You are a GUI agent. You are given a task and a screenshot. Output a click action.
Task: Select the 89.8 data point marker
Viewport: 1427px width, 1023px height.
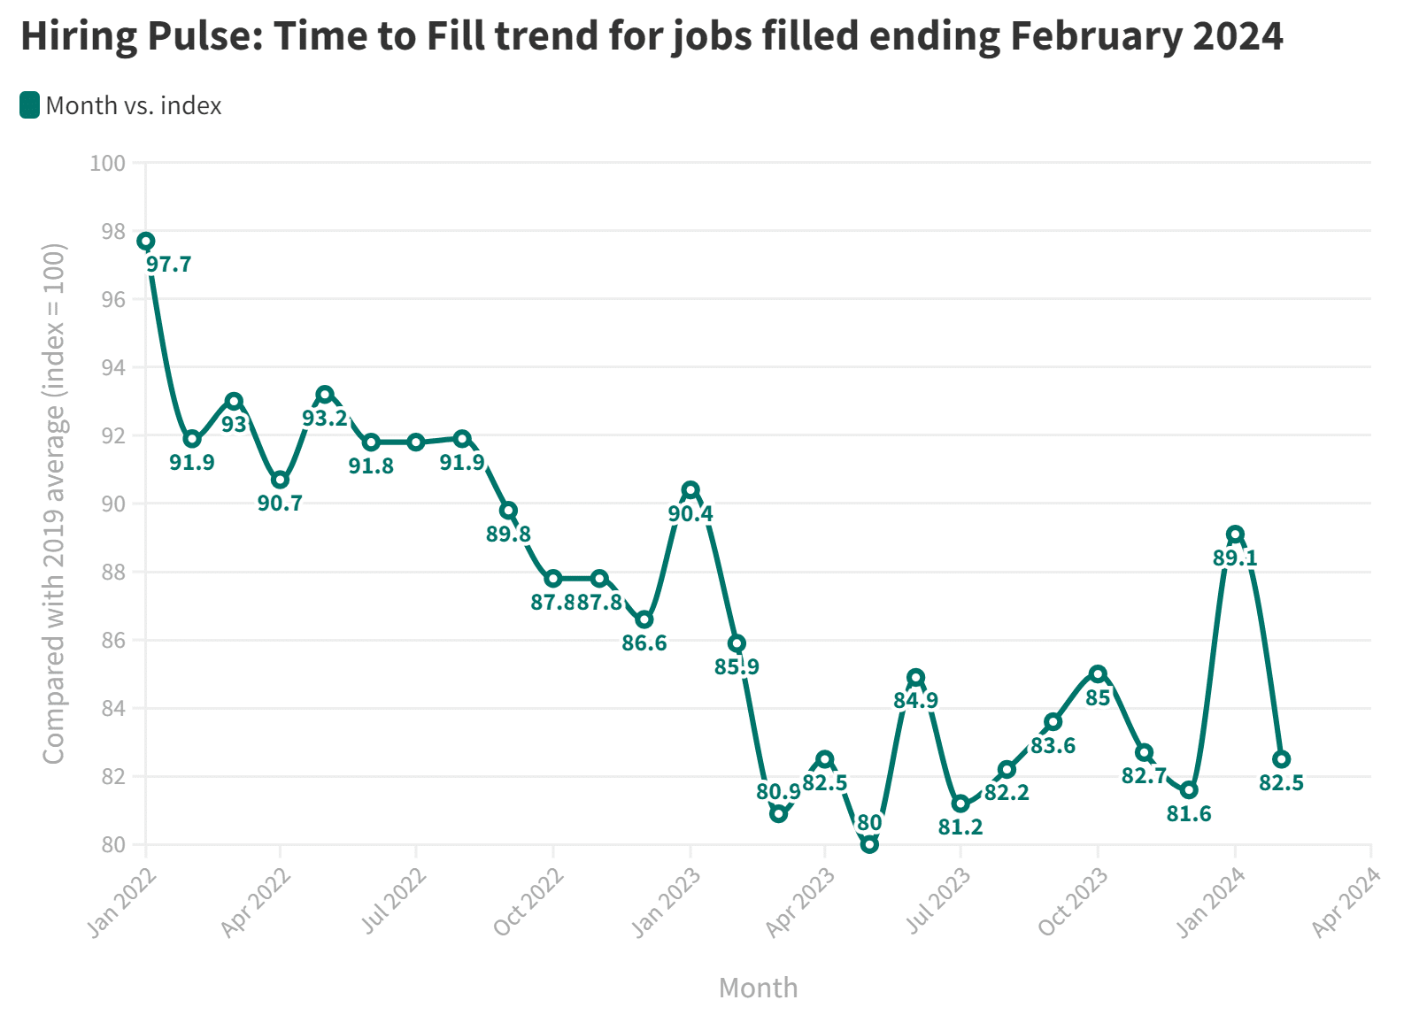pos(508,511)
